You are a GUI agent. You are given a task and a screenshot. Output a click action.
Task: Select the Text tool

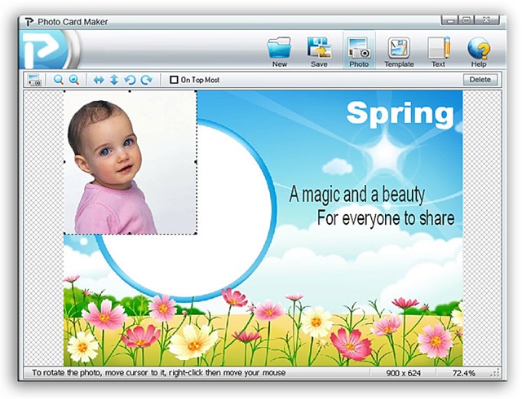pos(438,50)
